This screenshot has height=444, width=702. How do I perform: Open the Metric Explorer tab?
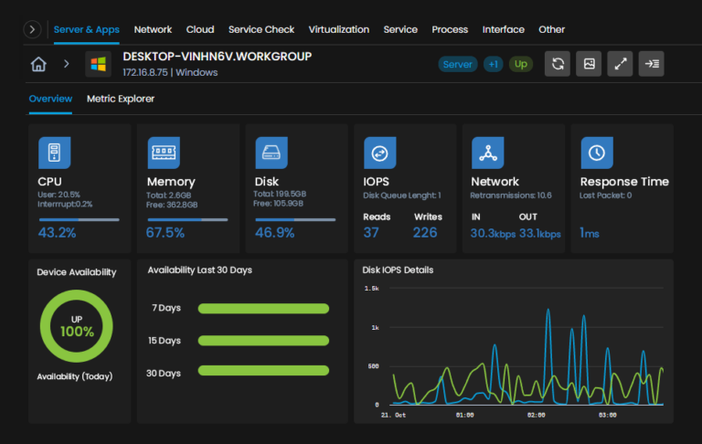121,99
